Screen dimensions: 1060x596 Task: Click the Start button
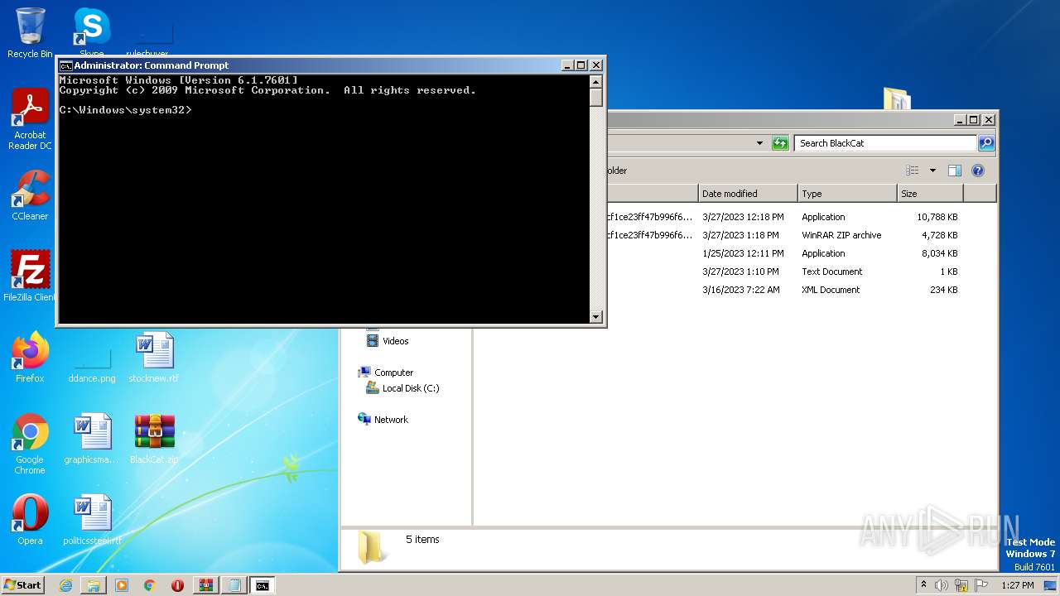(23, 585)
